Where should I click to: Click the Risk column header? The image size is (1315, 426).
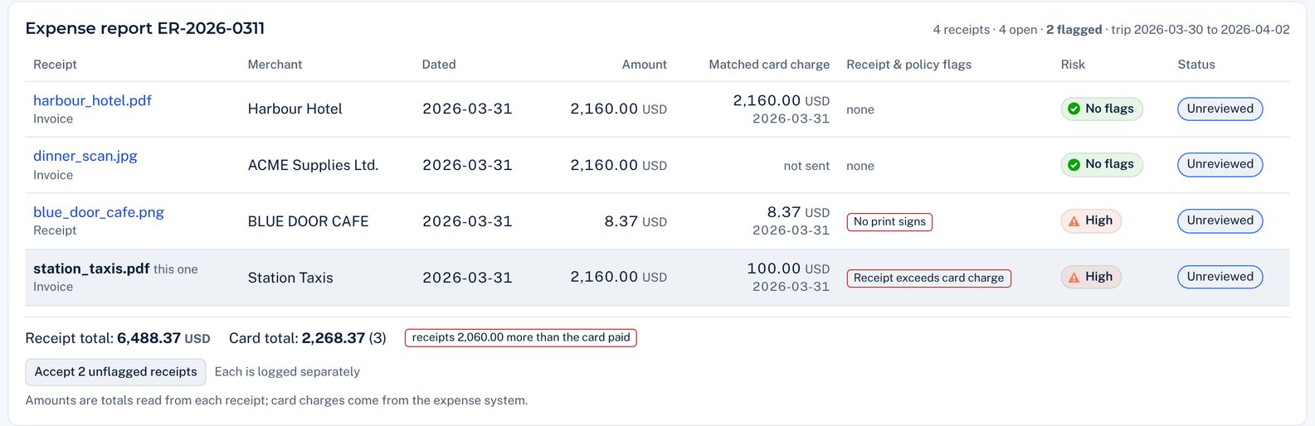[1073, 64]
